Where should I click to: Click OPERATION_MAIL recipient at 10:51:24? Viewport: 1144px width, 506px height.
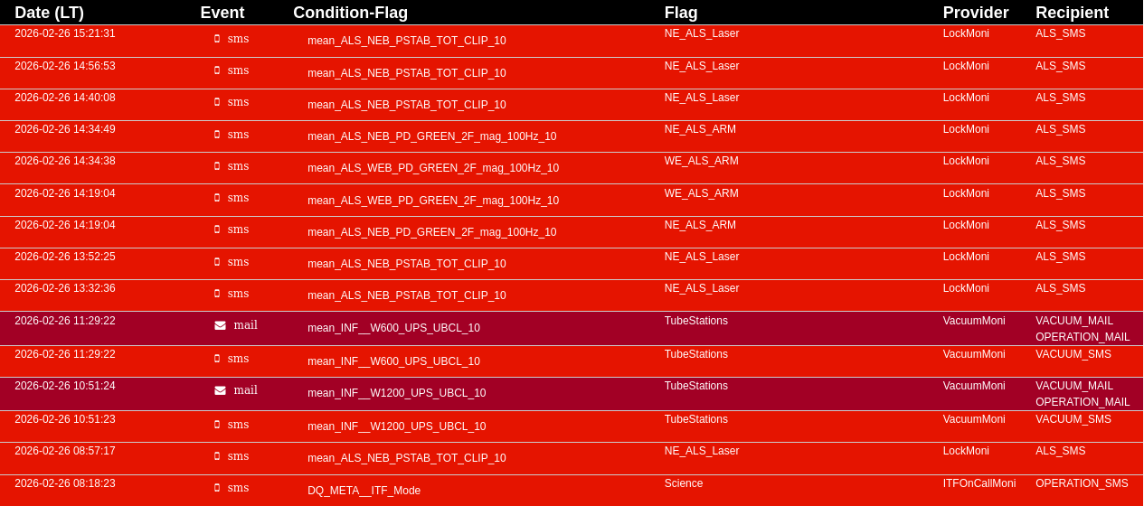[1083, 402]
